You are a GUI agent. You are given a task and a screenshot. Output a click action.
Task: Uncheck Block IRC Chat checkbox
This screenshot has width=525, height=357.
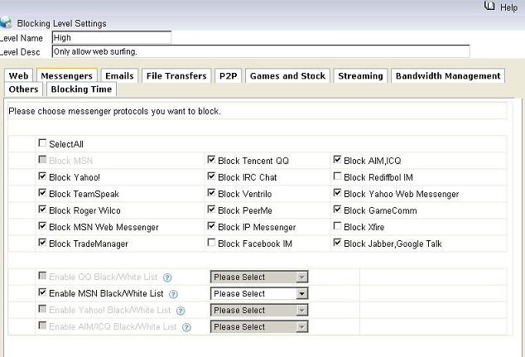(211, 176)
